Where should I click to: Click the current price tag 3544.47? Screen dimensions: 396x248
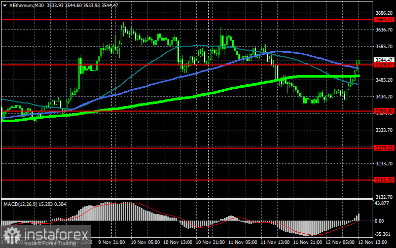point(384,60)
